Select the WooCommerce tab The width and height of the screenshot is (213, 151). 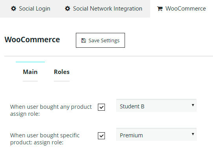pos(182,9)
